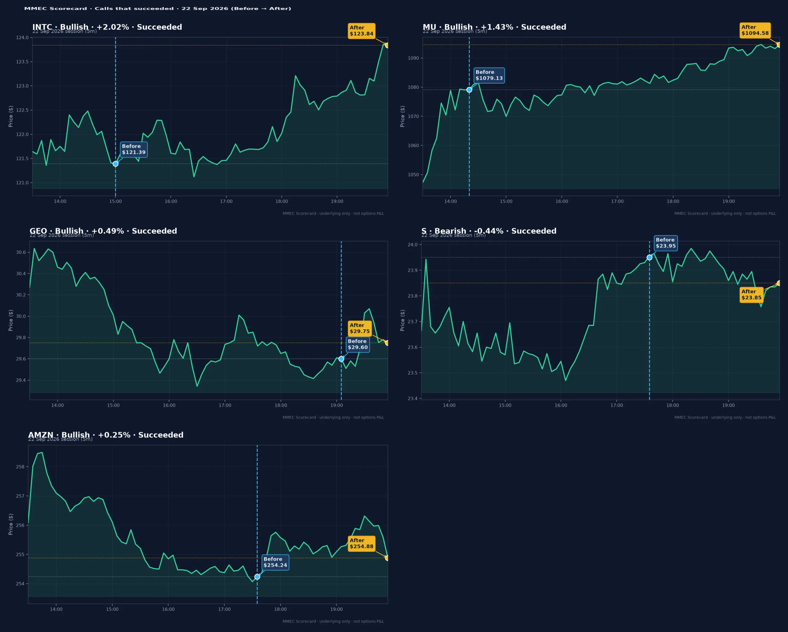Select the 'Before $254.24' label on AMZN
The image size is (788, 632).
point(275,562)
